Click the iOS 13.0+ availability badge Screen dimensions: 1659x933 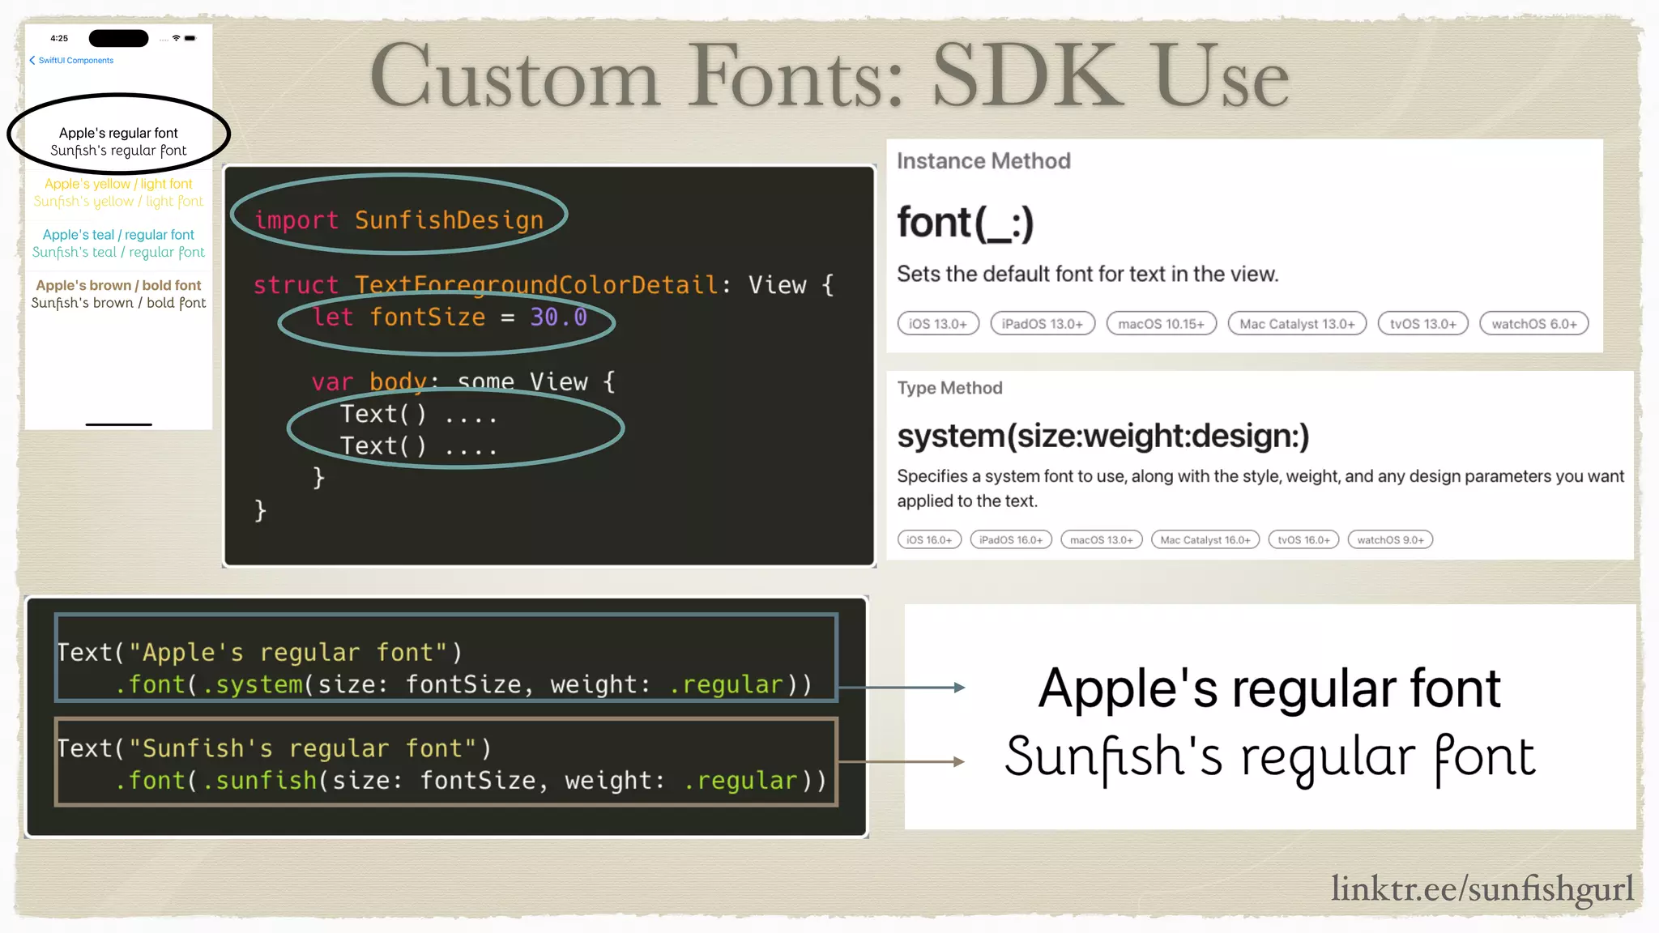(938, 324)
